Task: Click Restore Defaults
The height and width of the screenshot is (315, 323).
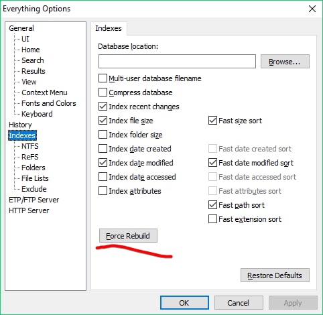Action: coord(275,275)
